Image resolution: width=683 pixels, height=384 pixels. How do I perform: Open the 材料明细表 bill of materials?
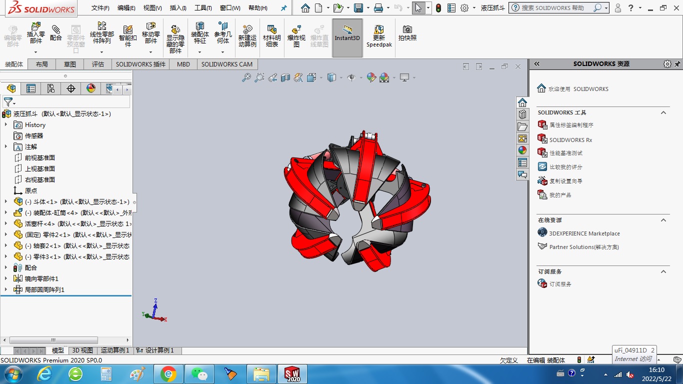coord(272,36)
